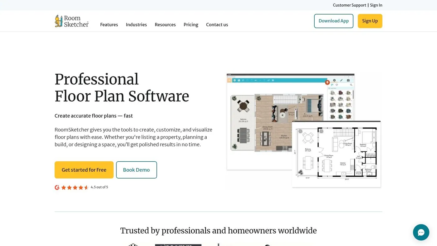Click the G2 rating logo icon
This screenshot has height=246, width=437.
[x=57, y=187]
